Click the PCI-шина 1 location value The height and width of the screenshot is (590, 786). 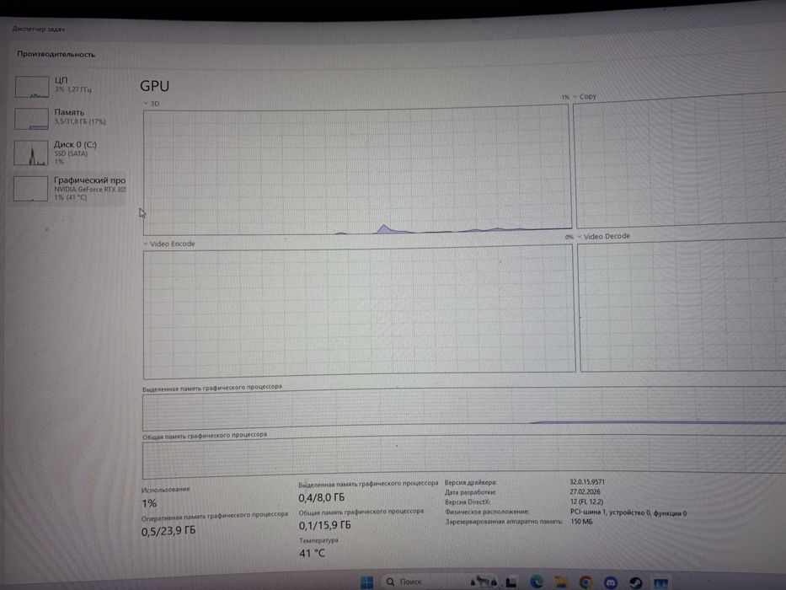click(x=628, y=512)
